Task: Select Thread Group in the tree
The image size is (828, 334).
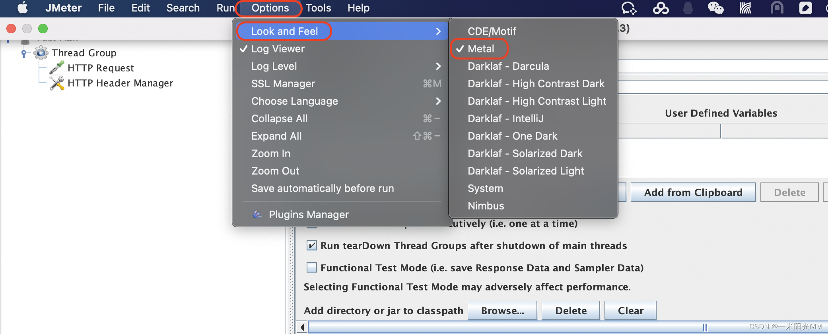Action: click(84, 53)
